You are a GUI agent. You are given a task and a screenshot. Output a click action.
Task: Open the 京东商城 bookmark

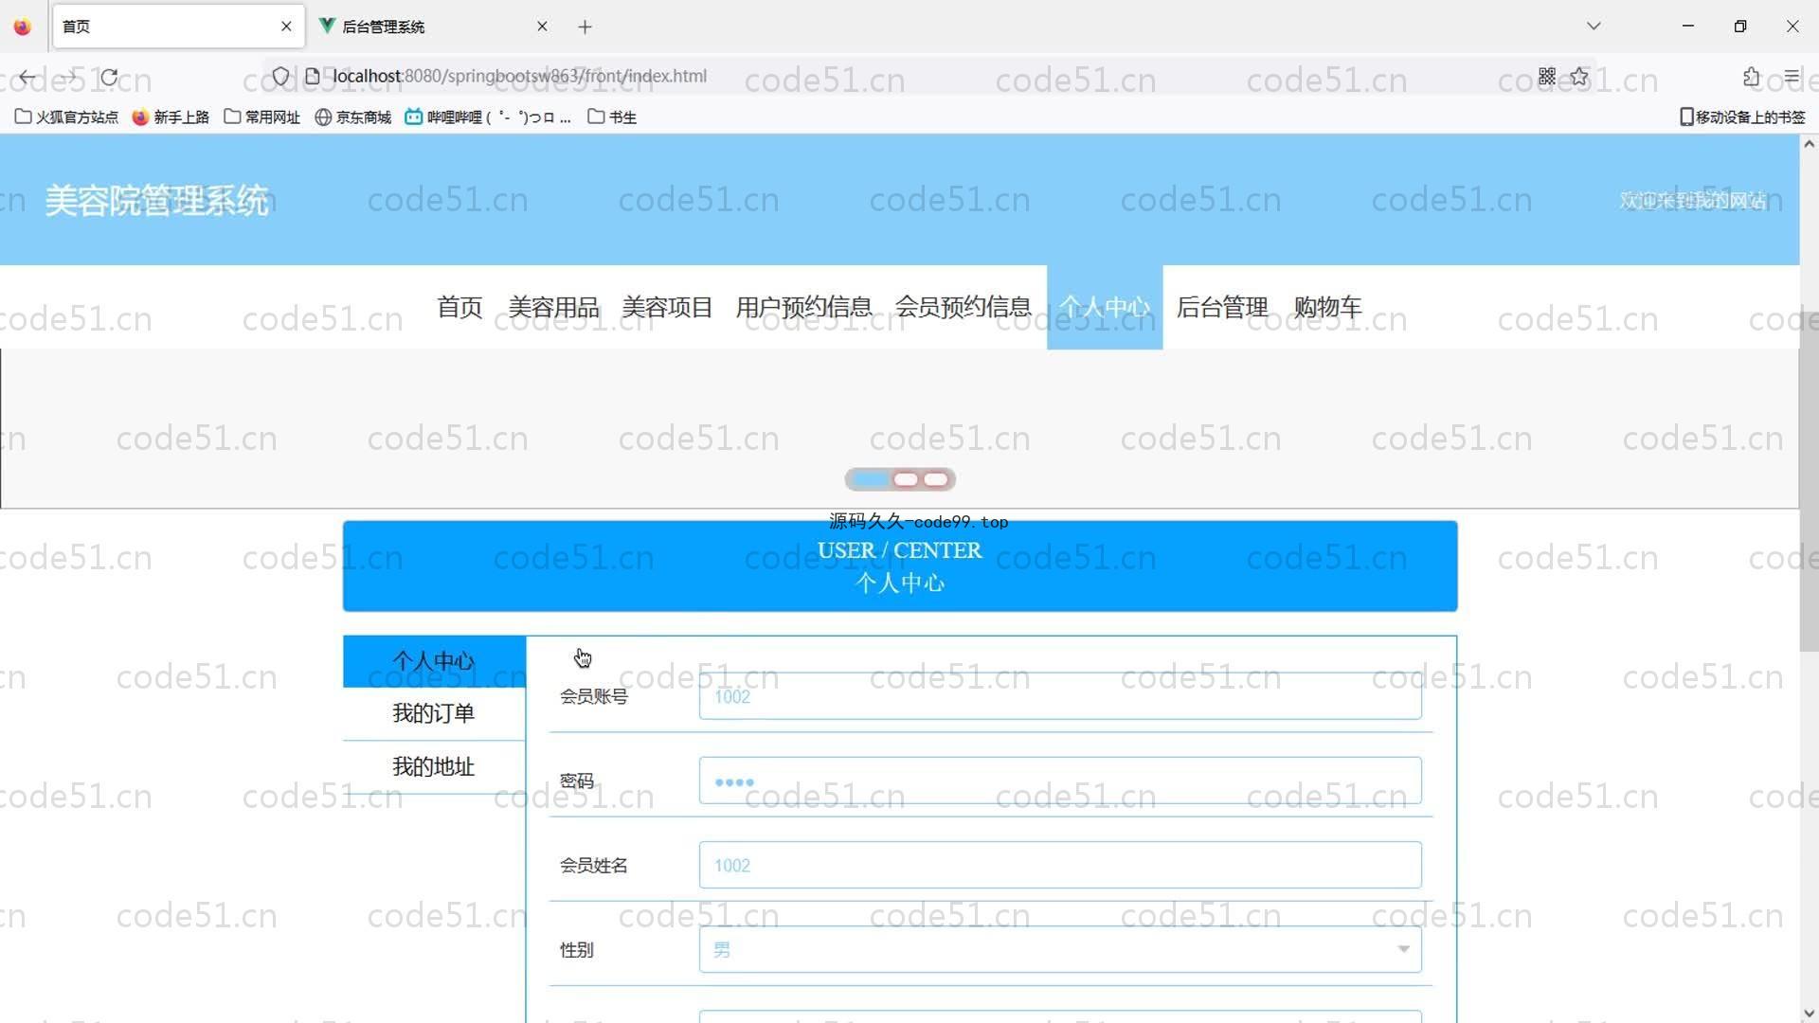(x=352, y=117)
